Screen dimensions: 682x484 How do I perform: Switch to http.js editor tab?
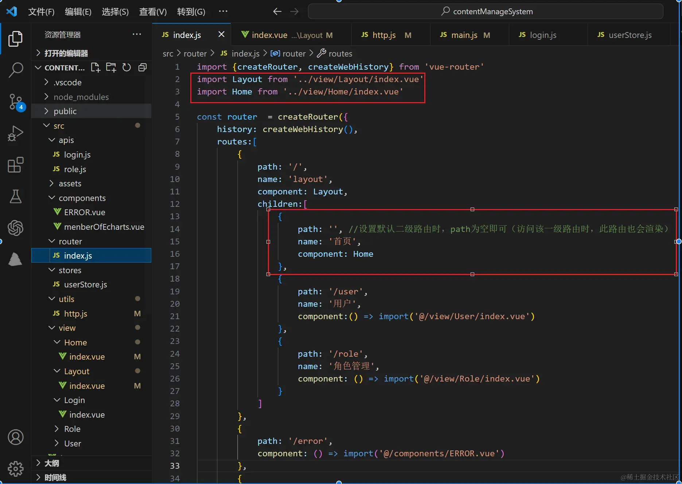(391, 35)
